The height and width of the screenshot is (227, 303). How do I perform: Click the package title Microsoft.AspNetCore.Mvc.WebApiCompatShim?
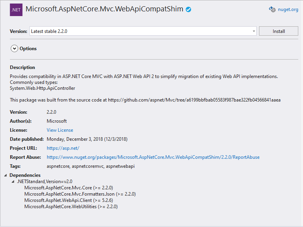tap(104, 9)
